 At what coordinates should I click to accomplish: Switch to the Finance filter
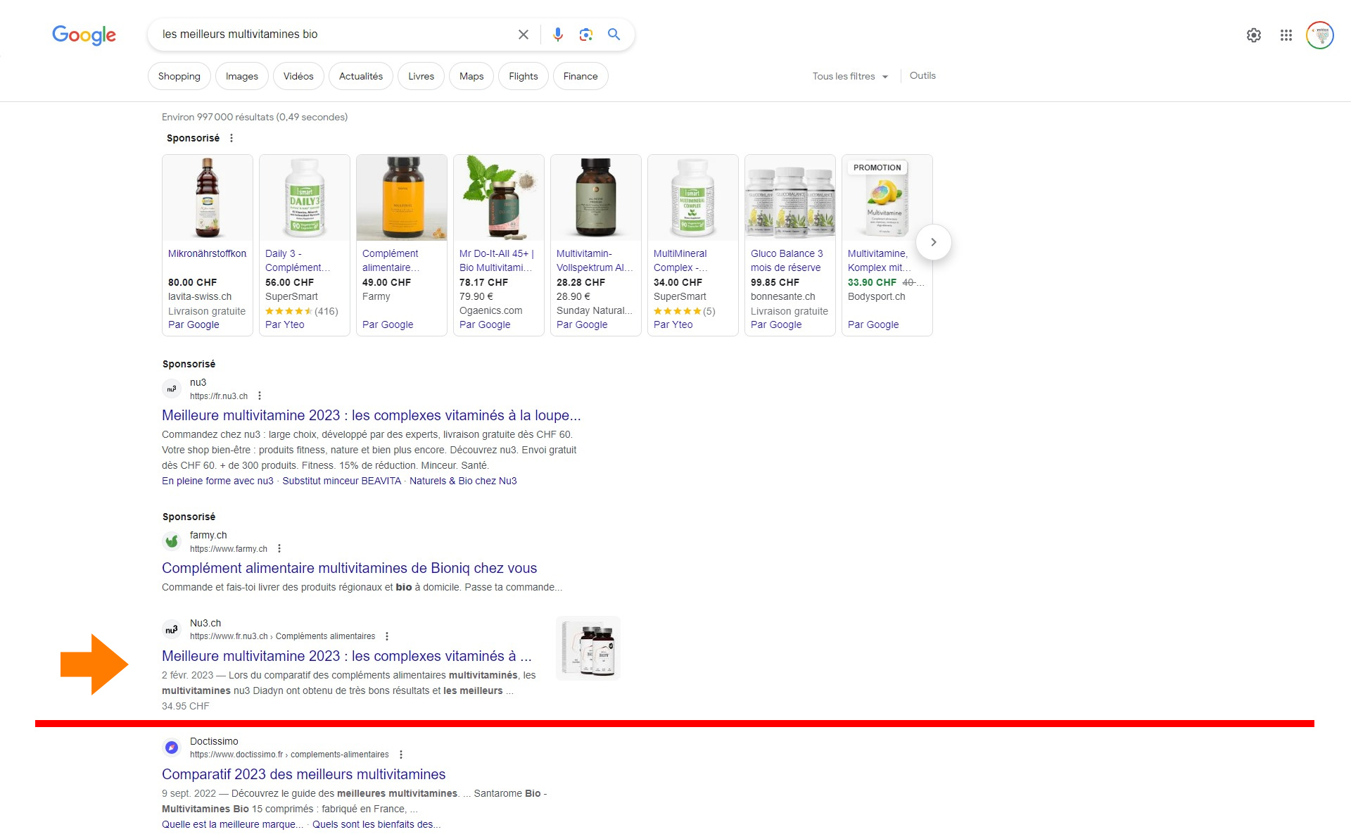pyautogui.click(x=581, y=76)
